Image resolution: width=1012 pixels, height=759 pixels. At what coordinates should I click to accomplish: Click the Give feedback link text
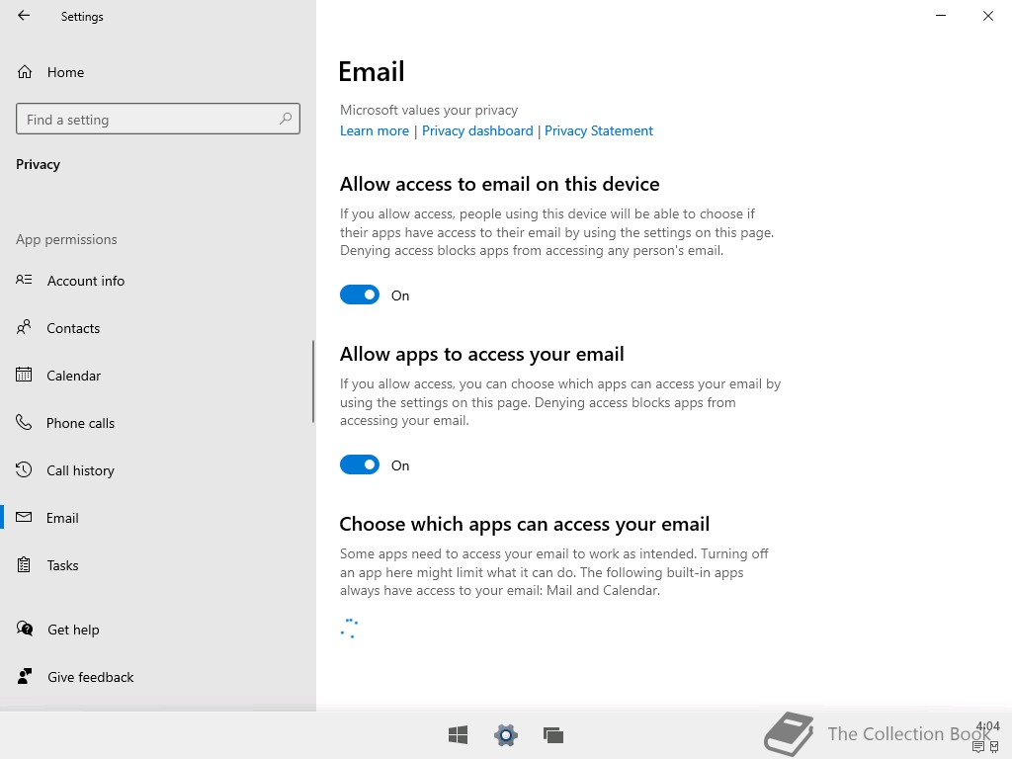90,677
